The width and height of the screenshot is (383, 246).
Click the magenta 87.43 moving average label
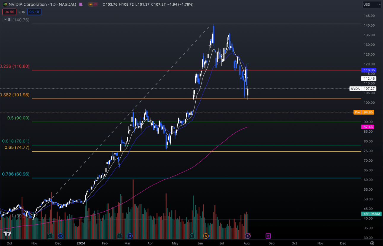click(368, 127)
